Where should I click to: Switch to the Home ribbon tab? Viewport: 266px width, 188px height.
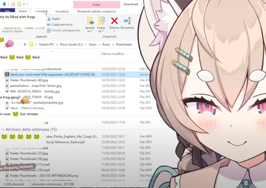[x=23, y=11]
